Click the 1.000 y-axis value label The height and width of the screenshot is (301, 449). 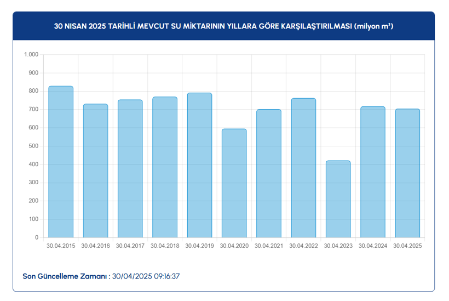coord(31,55)
